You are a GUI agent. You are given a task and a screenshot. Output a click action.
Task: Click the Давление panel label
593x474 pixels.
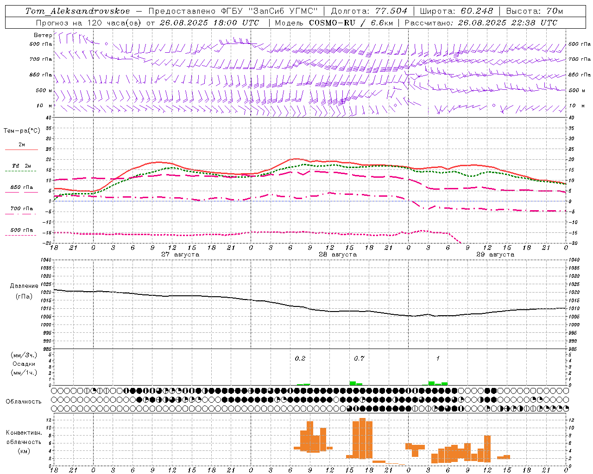(x=24, y=286)
